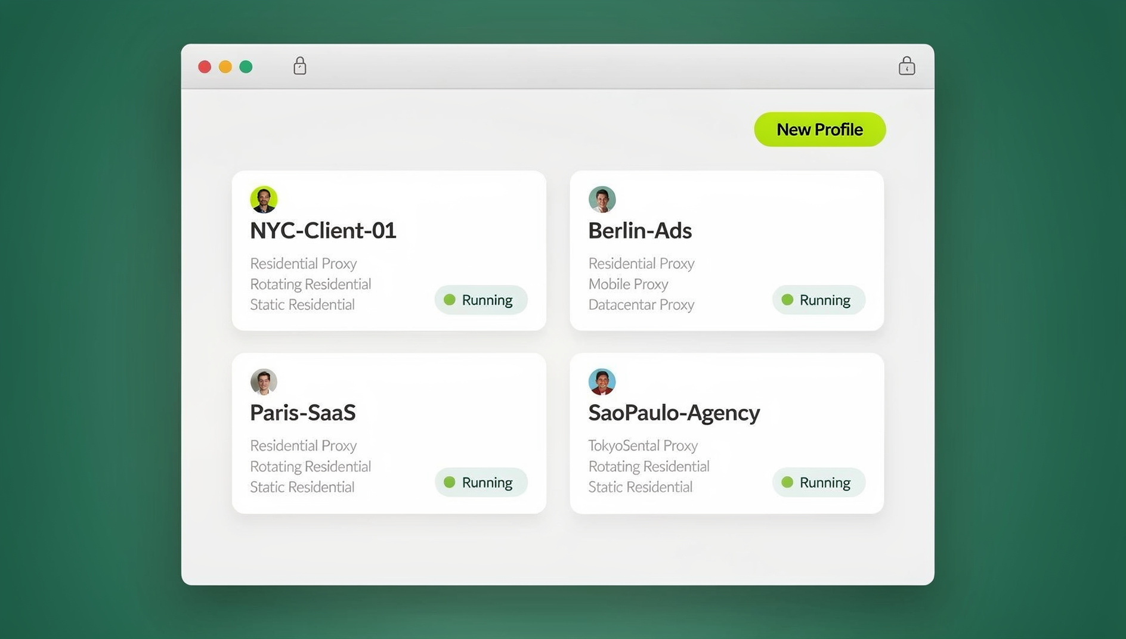Select the SaoPaulo-Agency profile title
This screenshot has width=1126, height=639.
[674, 413]
